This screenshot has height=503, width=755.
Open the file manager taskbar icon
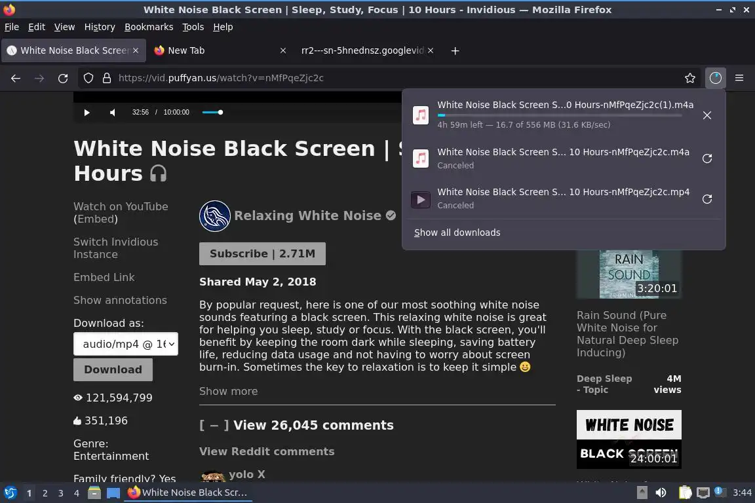point(94,493)
